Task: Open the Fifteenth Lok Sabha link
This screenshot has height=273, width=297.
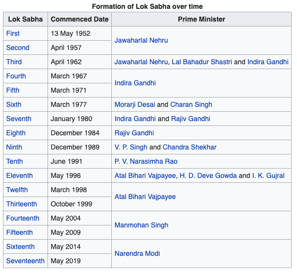Action: [20, 232]
